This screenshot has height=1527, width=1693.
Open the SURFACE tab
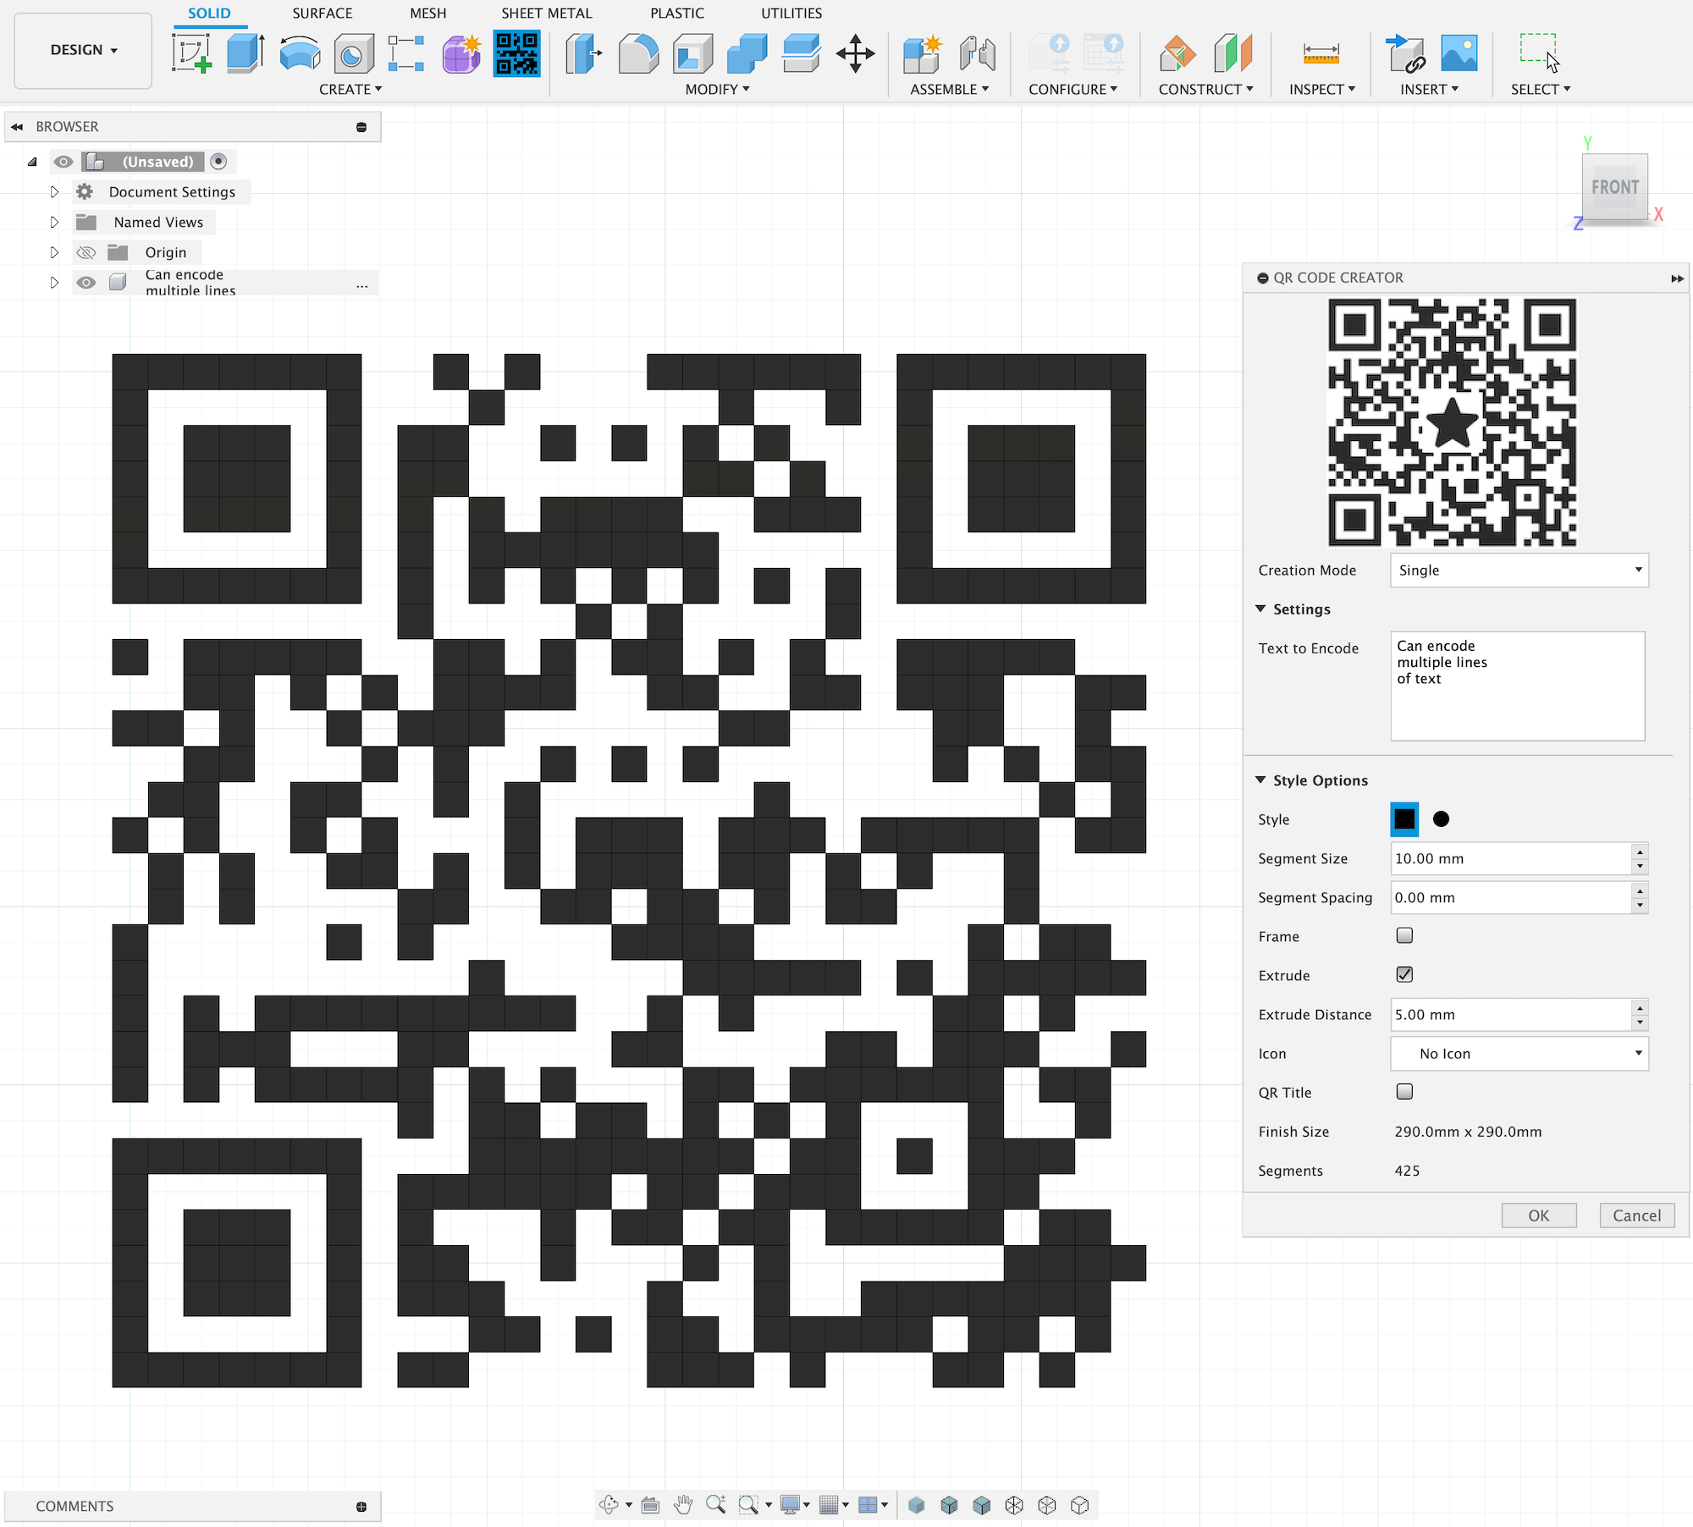point(322,13)
